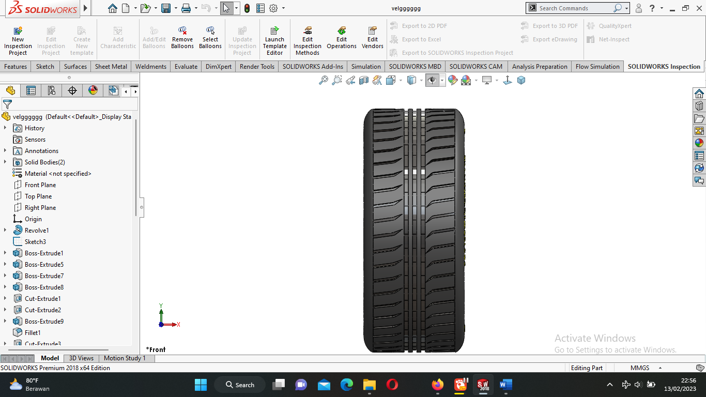Image resolution: width=706 pixels, height=397 pixels.
Task: Open the Features ribbon tab
Action: click(16, 67)
